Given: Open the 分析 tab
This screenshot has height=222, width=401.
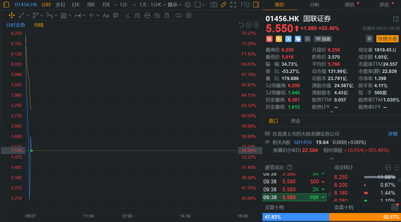Looking at the screenshot, I should (314, 5).
